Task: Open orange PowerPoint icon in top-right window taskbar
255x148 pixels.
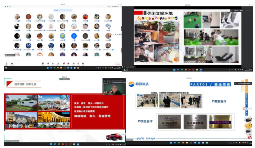Action: tap(186, 70)
